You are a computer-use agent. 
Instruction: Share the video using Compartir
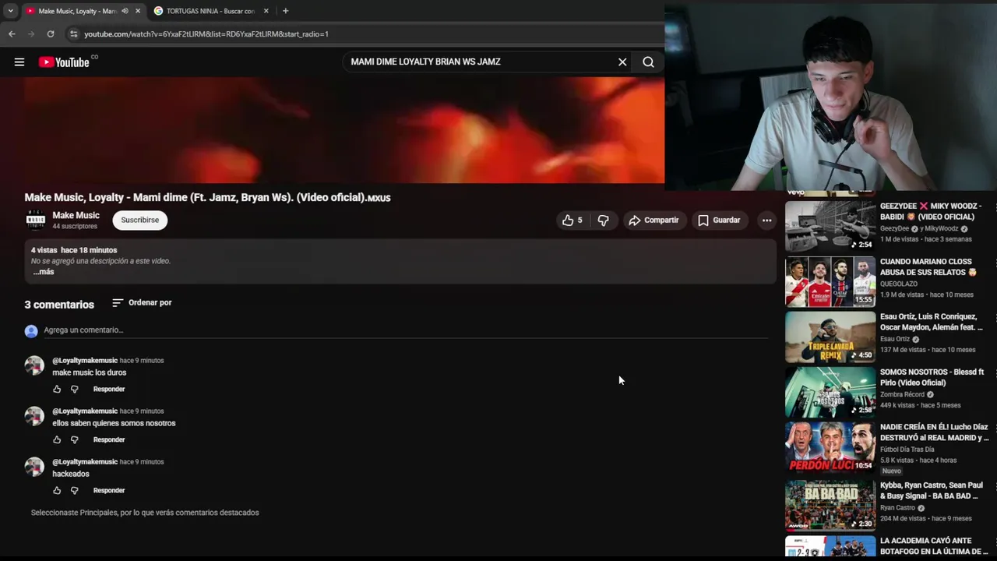[x=654, y=221]
